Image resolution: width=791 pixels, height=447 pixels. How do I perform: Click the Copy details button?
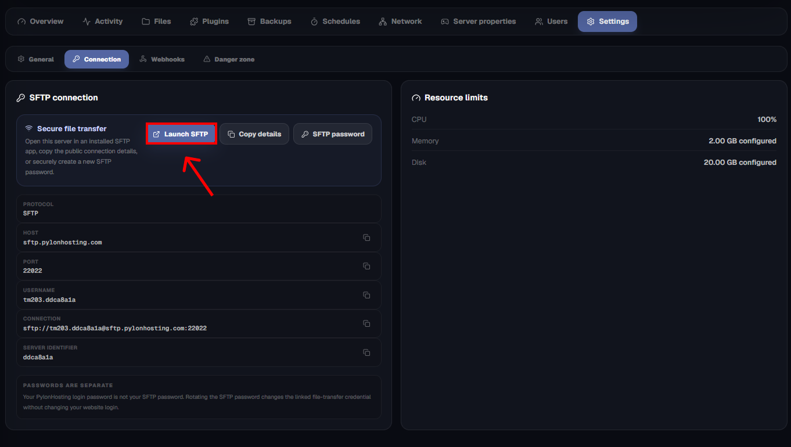point(254,134)
